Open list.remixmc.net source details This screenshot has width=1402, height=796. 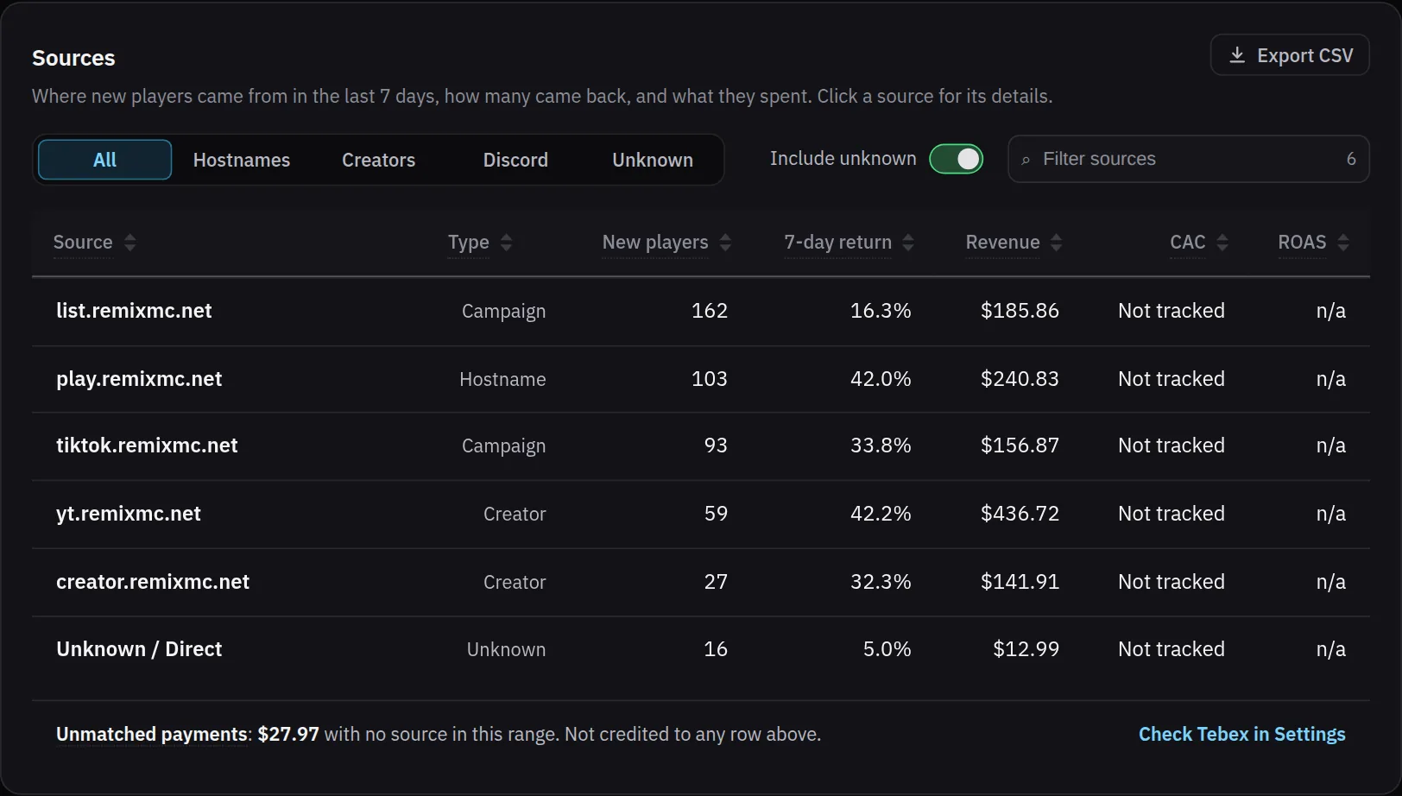coord(701,311)
